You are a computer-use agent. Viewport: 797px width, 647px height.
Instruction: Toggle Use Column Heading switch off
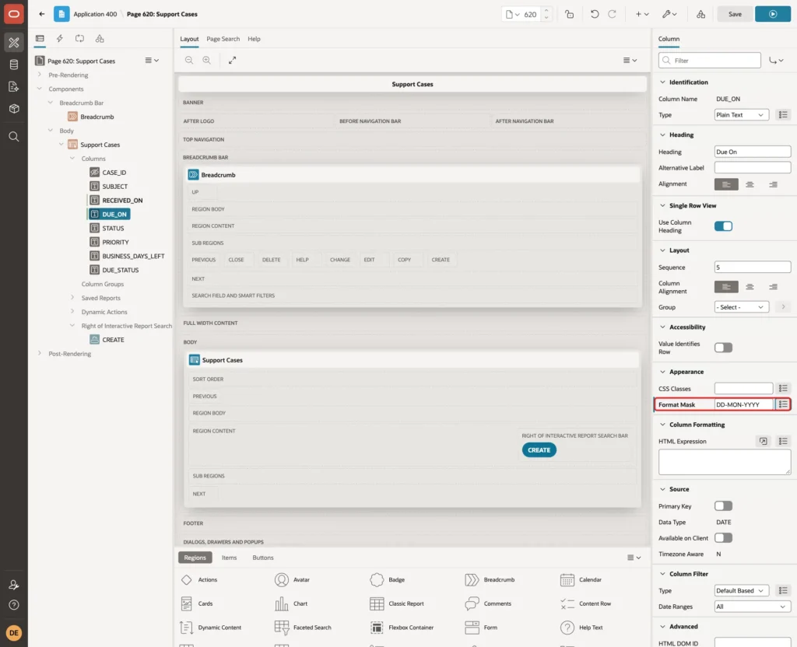(723, 226)
